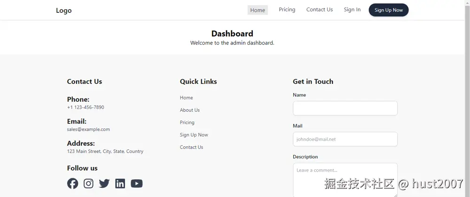Open the YouTube social icon
Image resolution: width=470 pixels, height=197 pixels.
point(137,183)
